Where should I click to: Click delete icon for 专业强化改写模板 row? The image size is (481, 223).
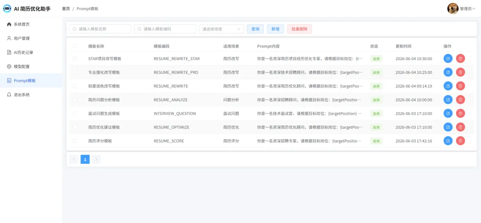tap(460, 73)
